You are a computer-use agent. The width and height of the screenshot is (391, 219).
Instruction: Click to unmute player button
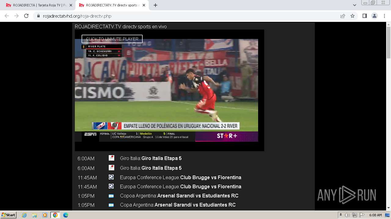[x=112, y=39]
